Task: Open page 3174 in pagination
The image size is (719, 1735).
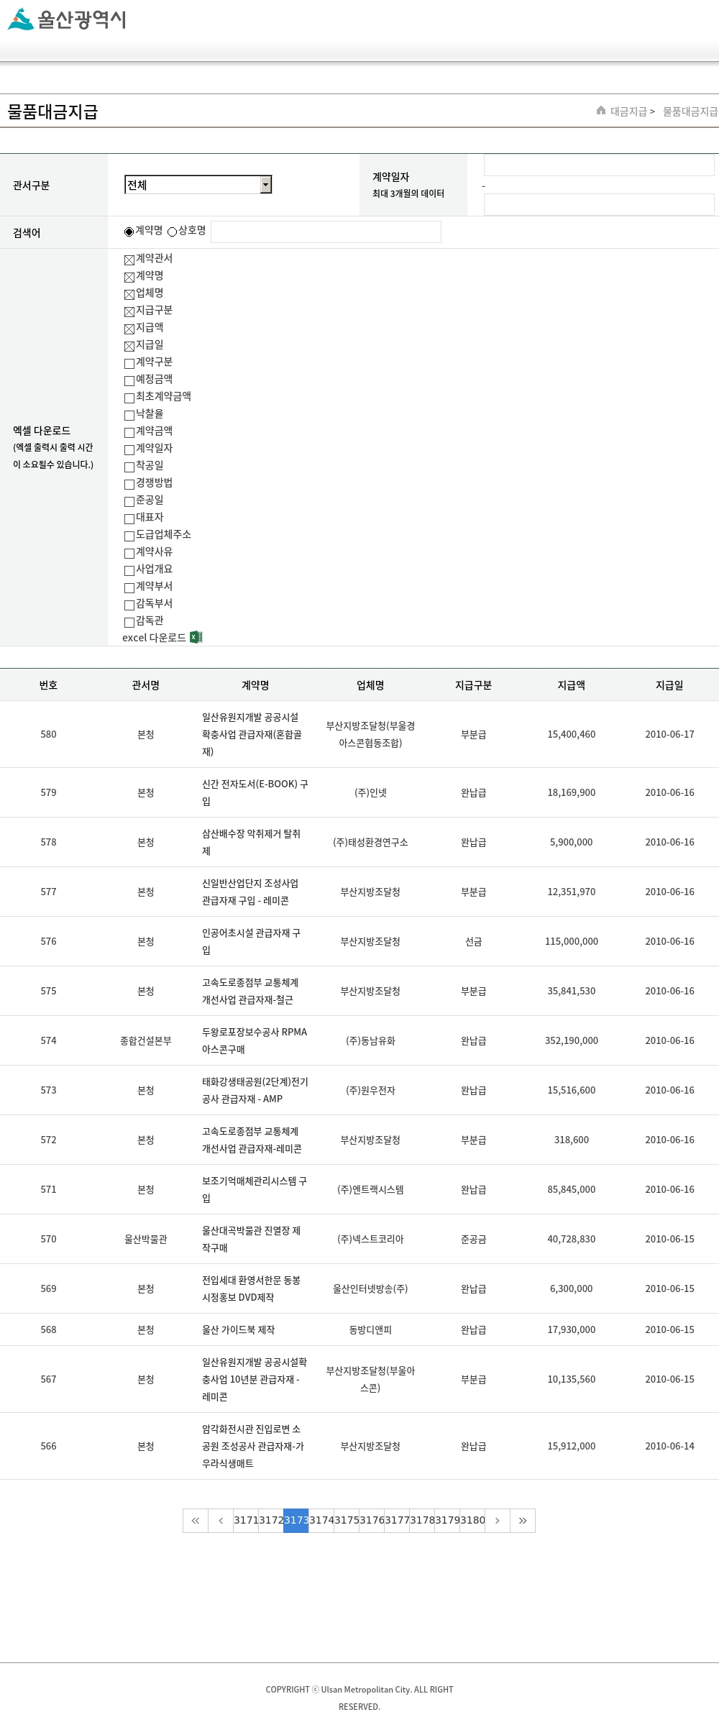Action: (x=321, y=1520)
